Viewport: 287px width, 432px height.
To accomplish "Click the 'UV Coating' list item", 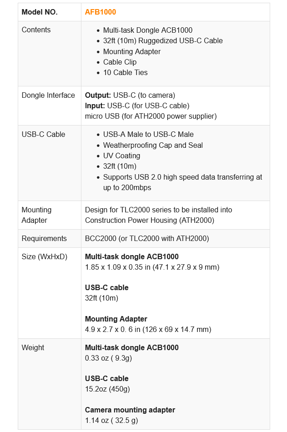I will [x=121, y=156].
